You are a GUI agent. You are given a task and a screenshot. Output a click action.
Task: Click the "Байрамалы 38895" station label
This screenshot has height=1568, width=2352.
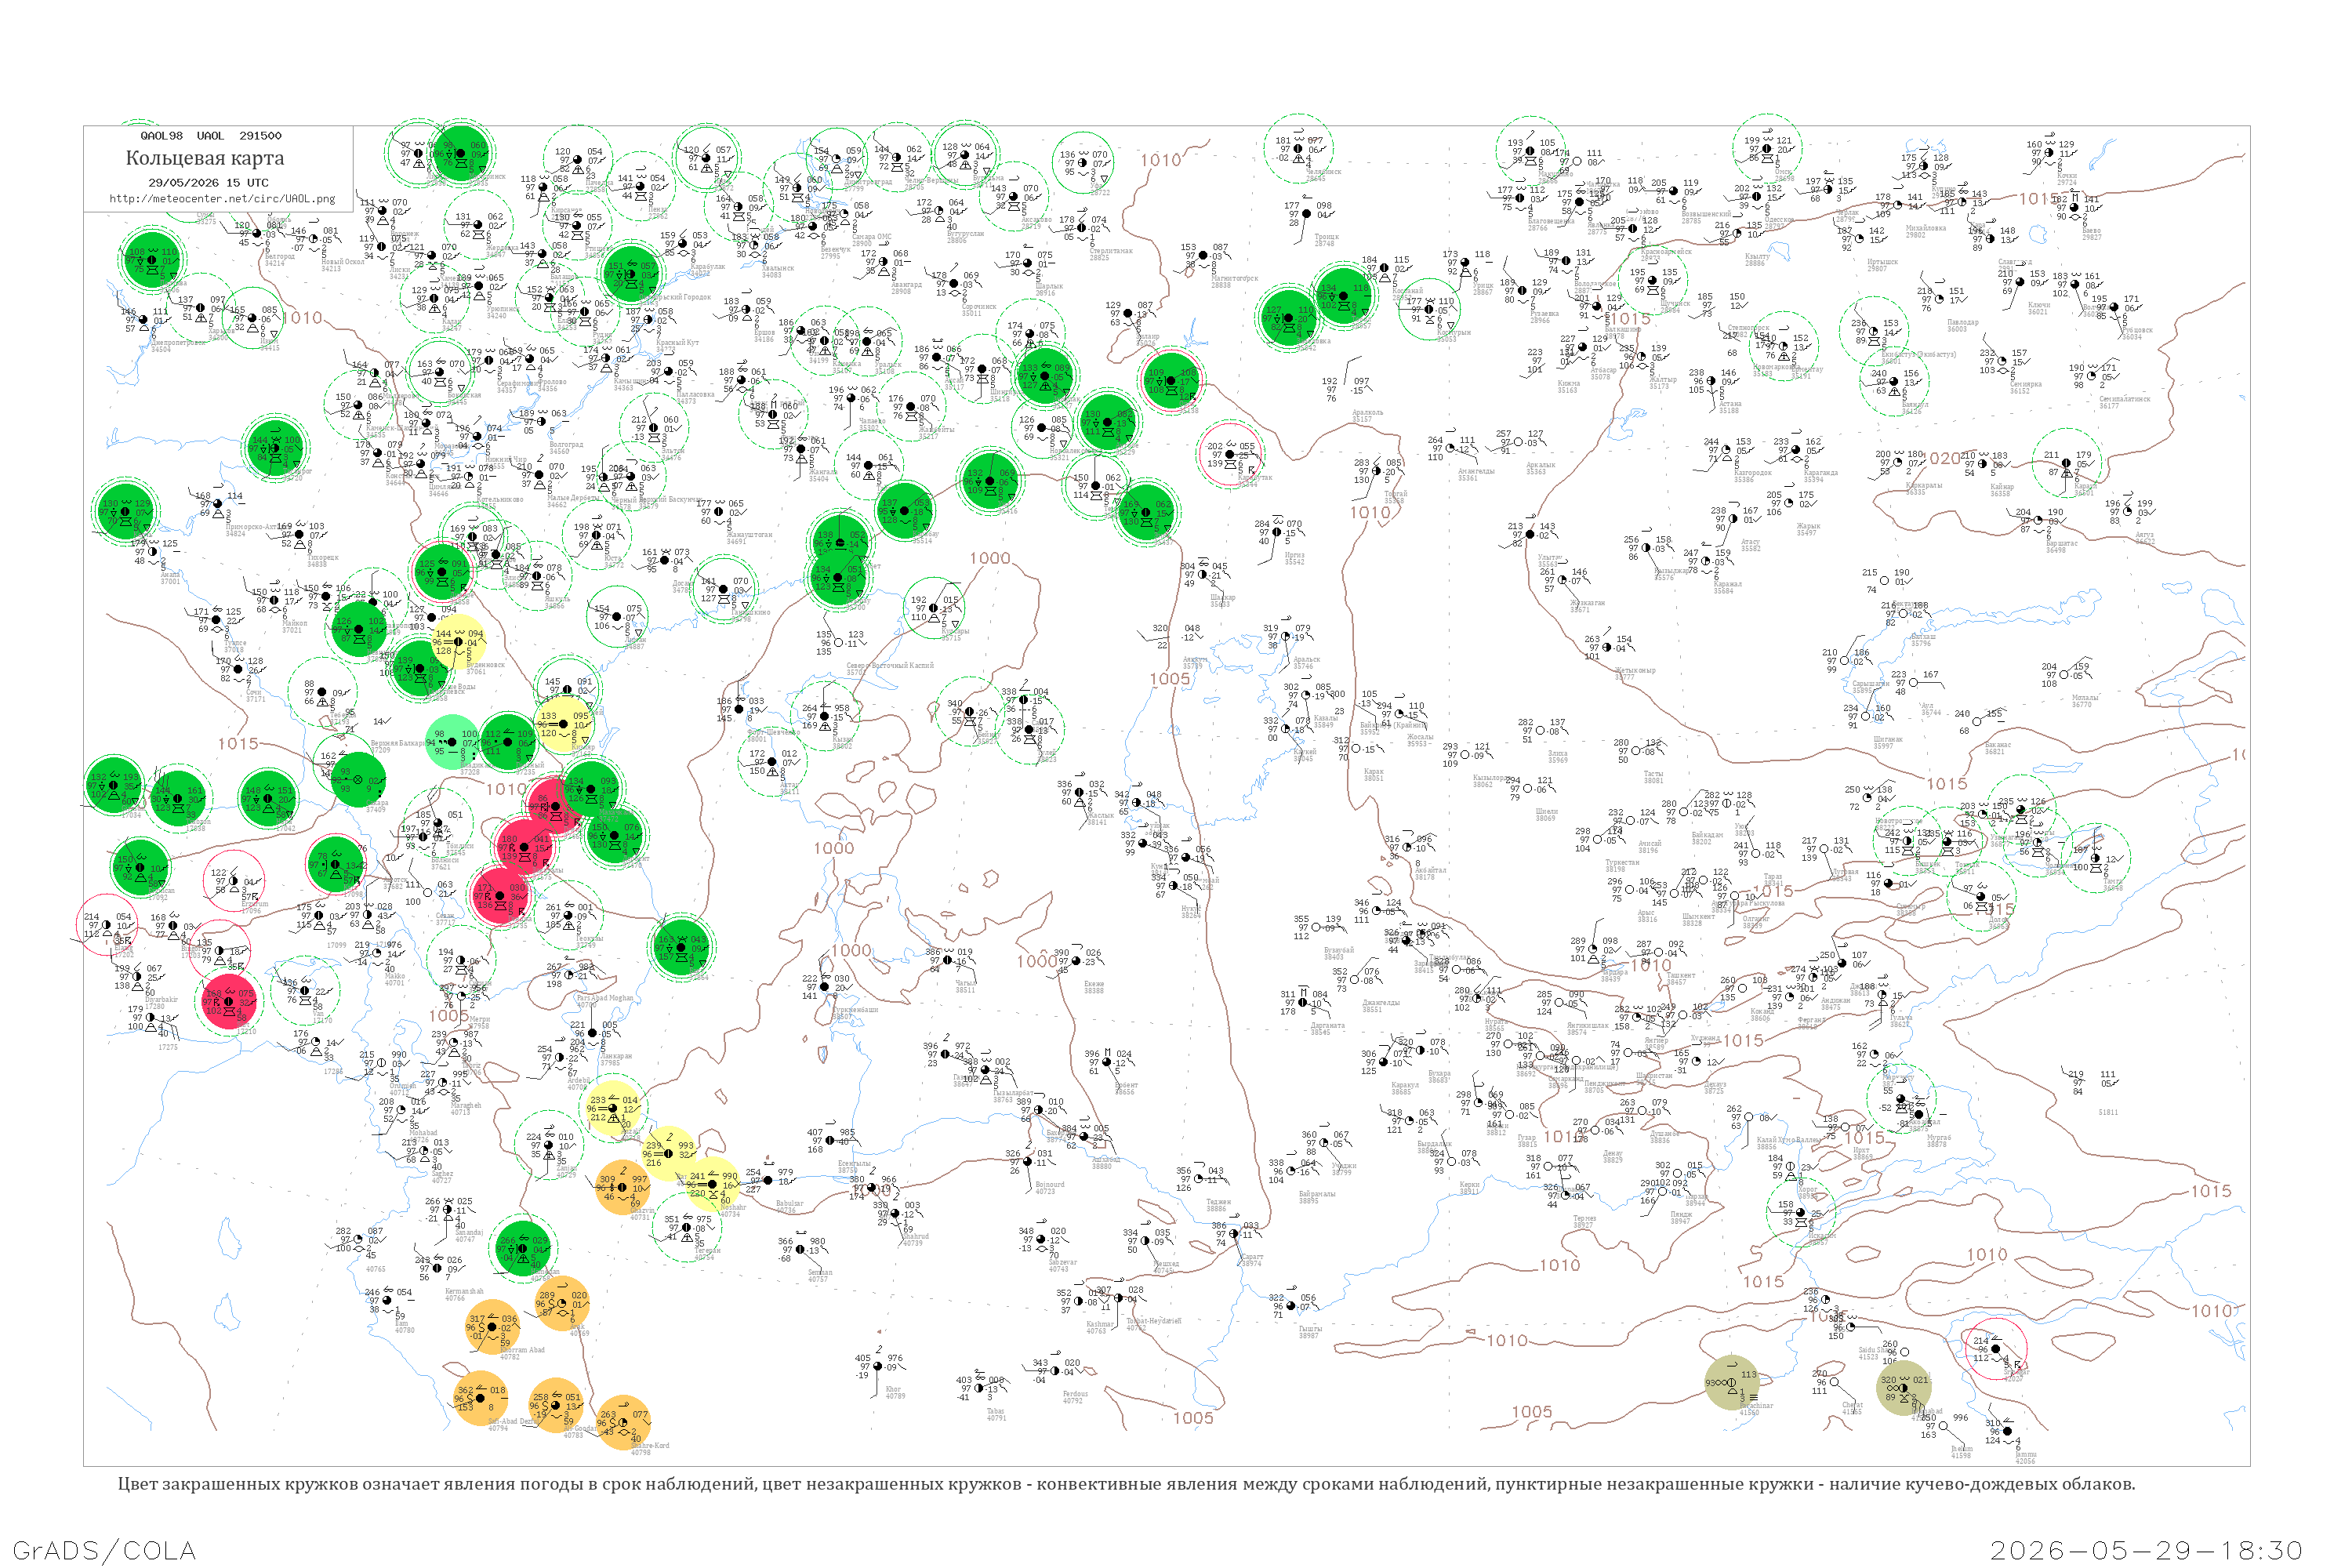tap(1317, 1197)
